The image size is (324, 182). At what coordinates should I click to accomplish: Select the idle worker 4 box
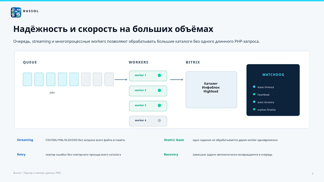pos(148,121)
